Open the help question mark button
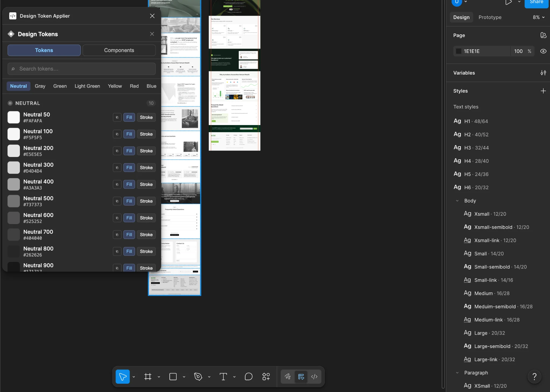The image size is (550, 392). pos(534,377)
